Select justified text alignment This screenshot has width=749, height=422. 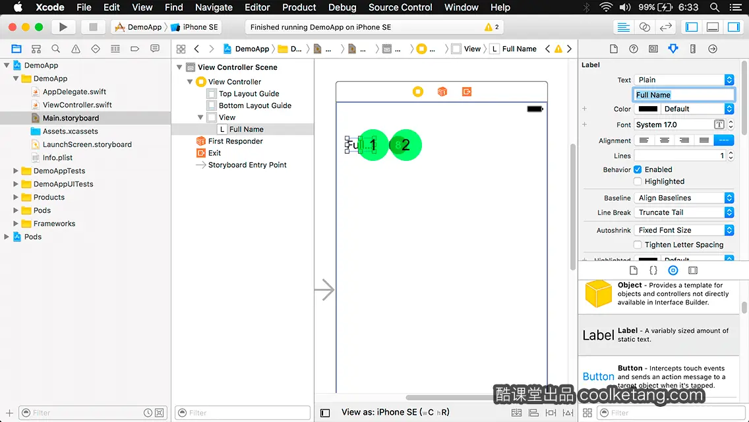click(x=704, y=140)
